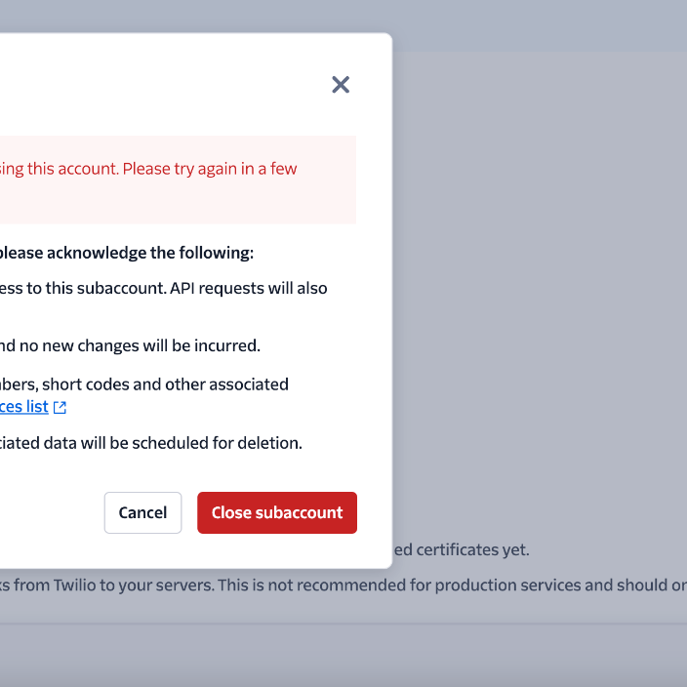Click the pink error banner's empty lower area
The height and width of the screenshot is (687, 687).
178,204
